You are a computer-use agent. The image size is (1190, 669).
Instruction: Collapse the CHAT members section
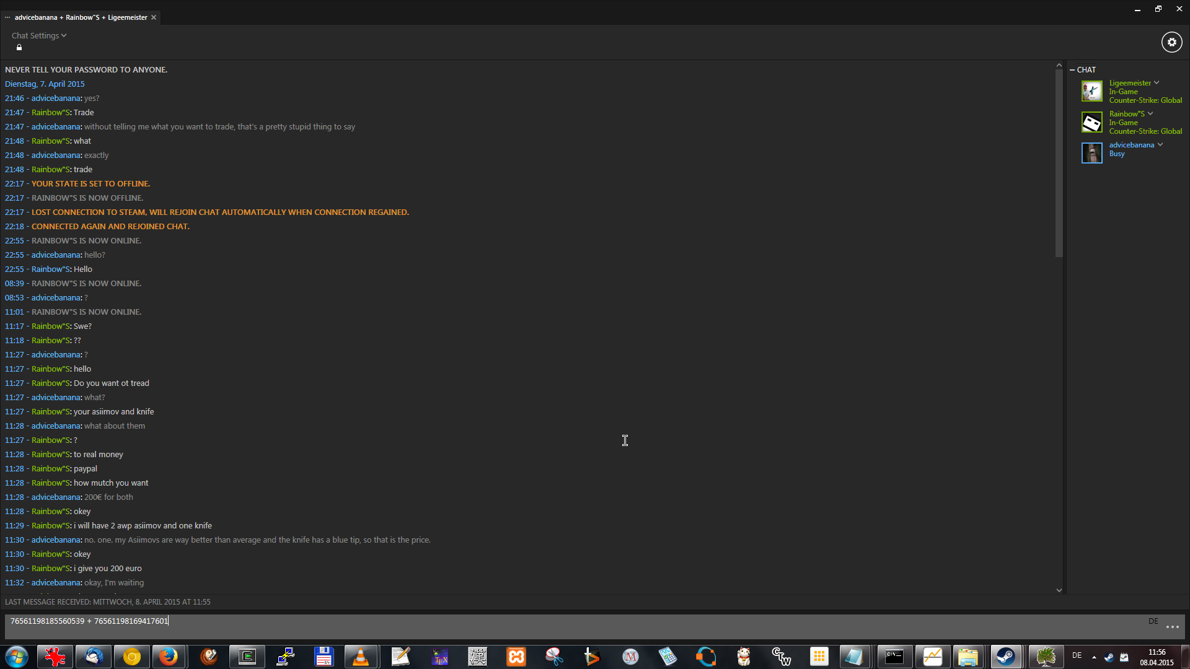1072,70
